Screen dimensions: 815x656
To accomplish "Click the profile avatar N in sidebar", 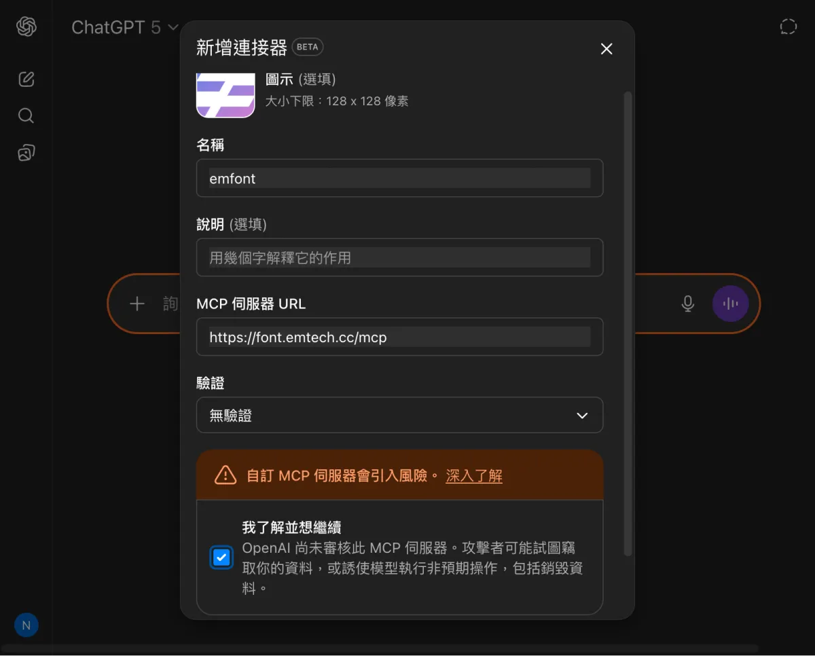I will (x=26, y=625).
